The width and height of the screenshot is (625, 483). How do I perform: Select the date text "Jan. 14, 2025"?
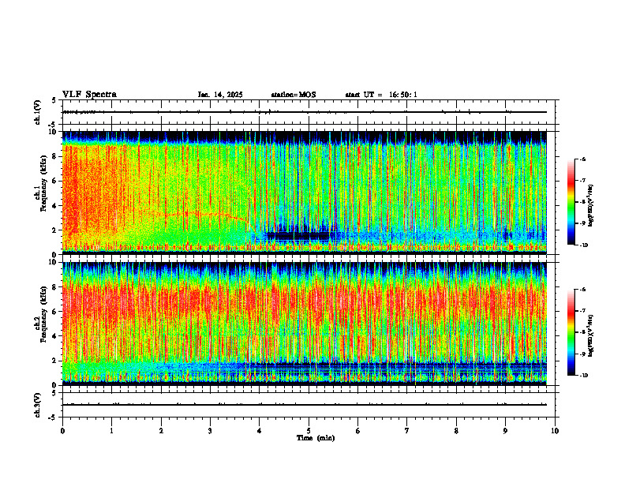pyautogui.click(x=220, y=95)
